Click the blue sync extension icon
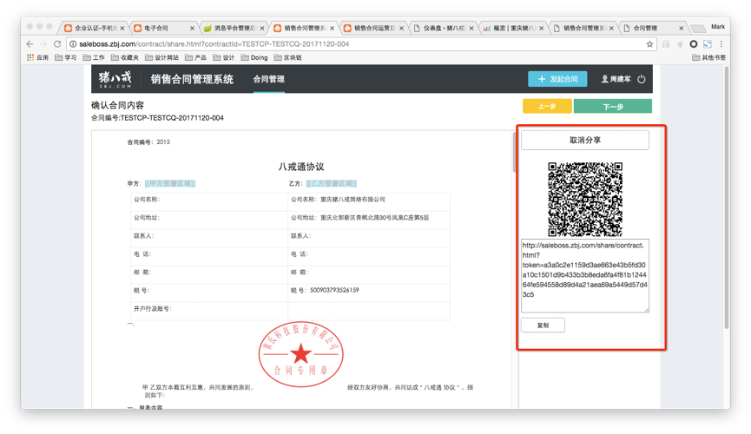 click(707, 43)
